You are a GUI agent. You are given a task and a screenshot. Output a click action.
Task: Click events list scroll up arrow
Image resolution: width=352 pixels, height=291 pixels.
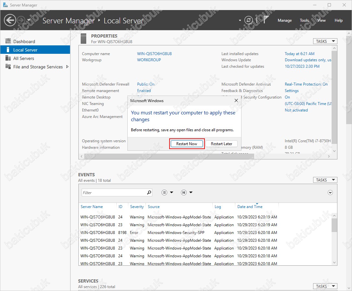[334, 215]
